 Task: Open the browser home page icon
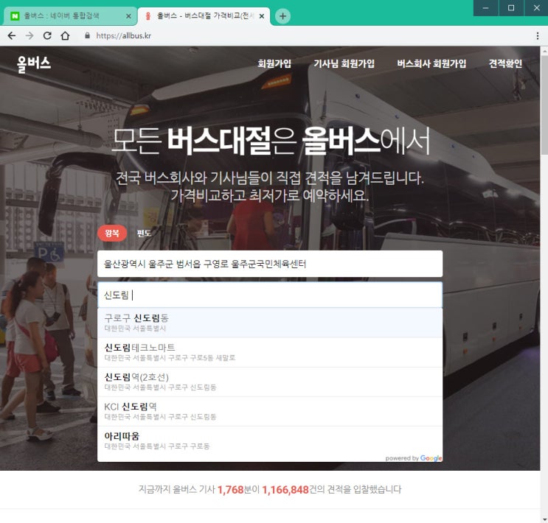pyautogui.click(x=65, y=35)
